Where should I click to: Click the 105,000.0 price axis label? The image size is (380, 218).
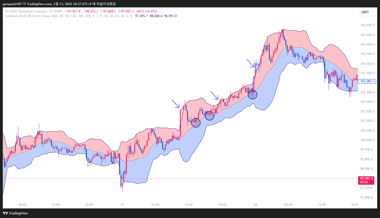(368, 44)
